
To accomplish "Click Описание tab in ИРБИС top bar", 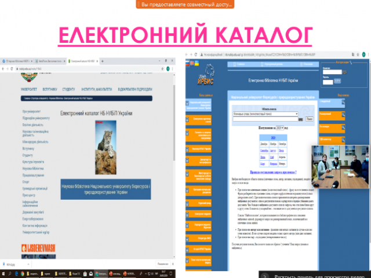I will tap(307, 64).
